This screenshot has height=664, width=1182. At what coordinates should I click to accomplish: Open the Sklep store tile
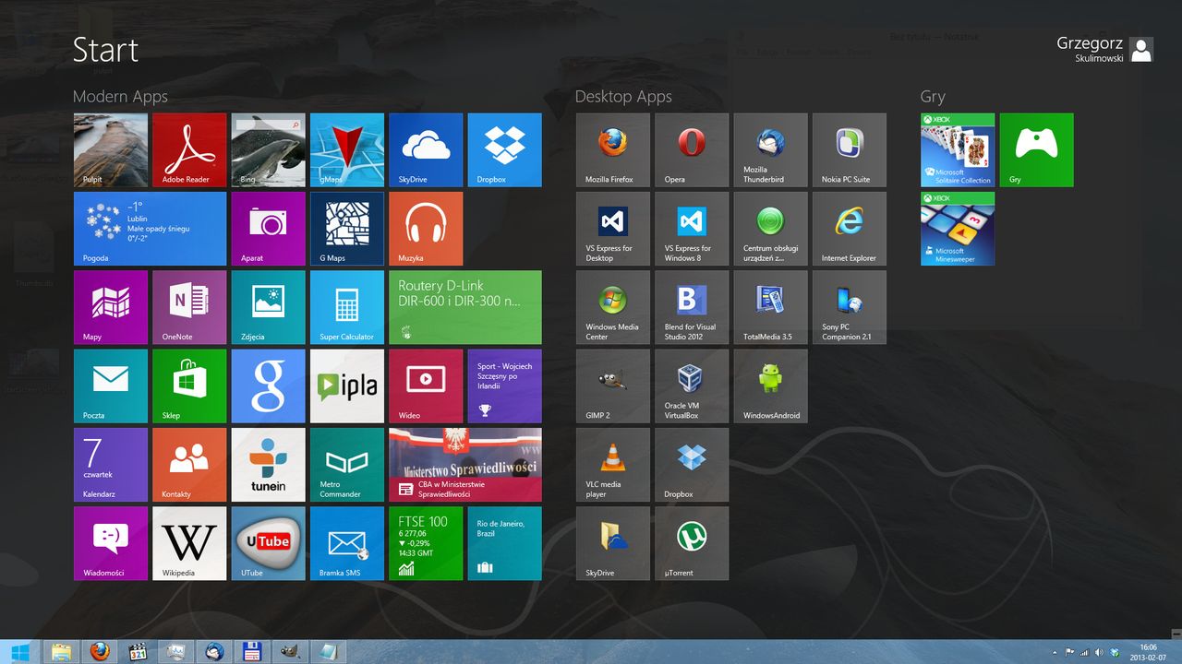click(189, 386)
